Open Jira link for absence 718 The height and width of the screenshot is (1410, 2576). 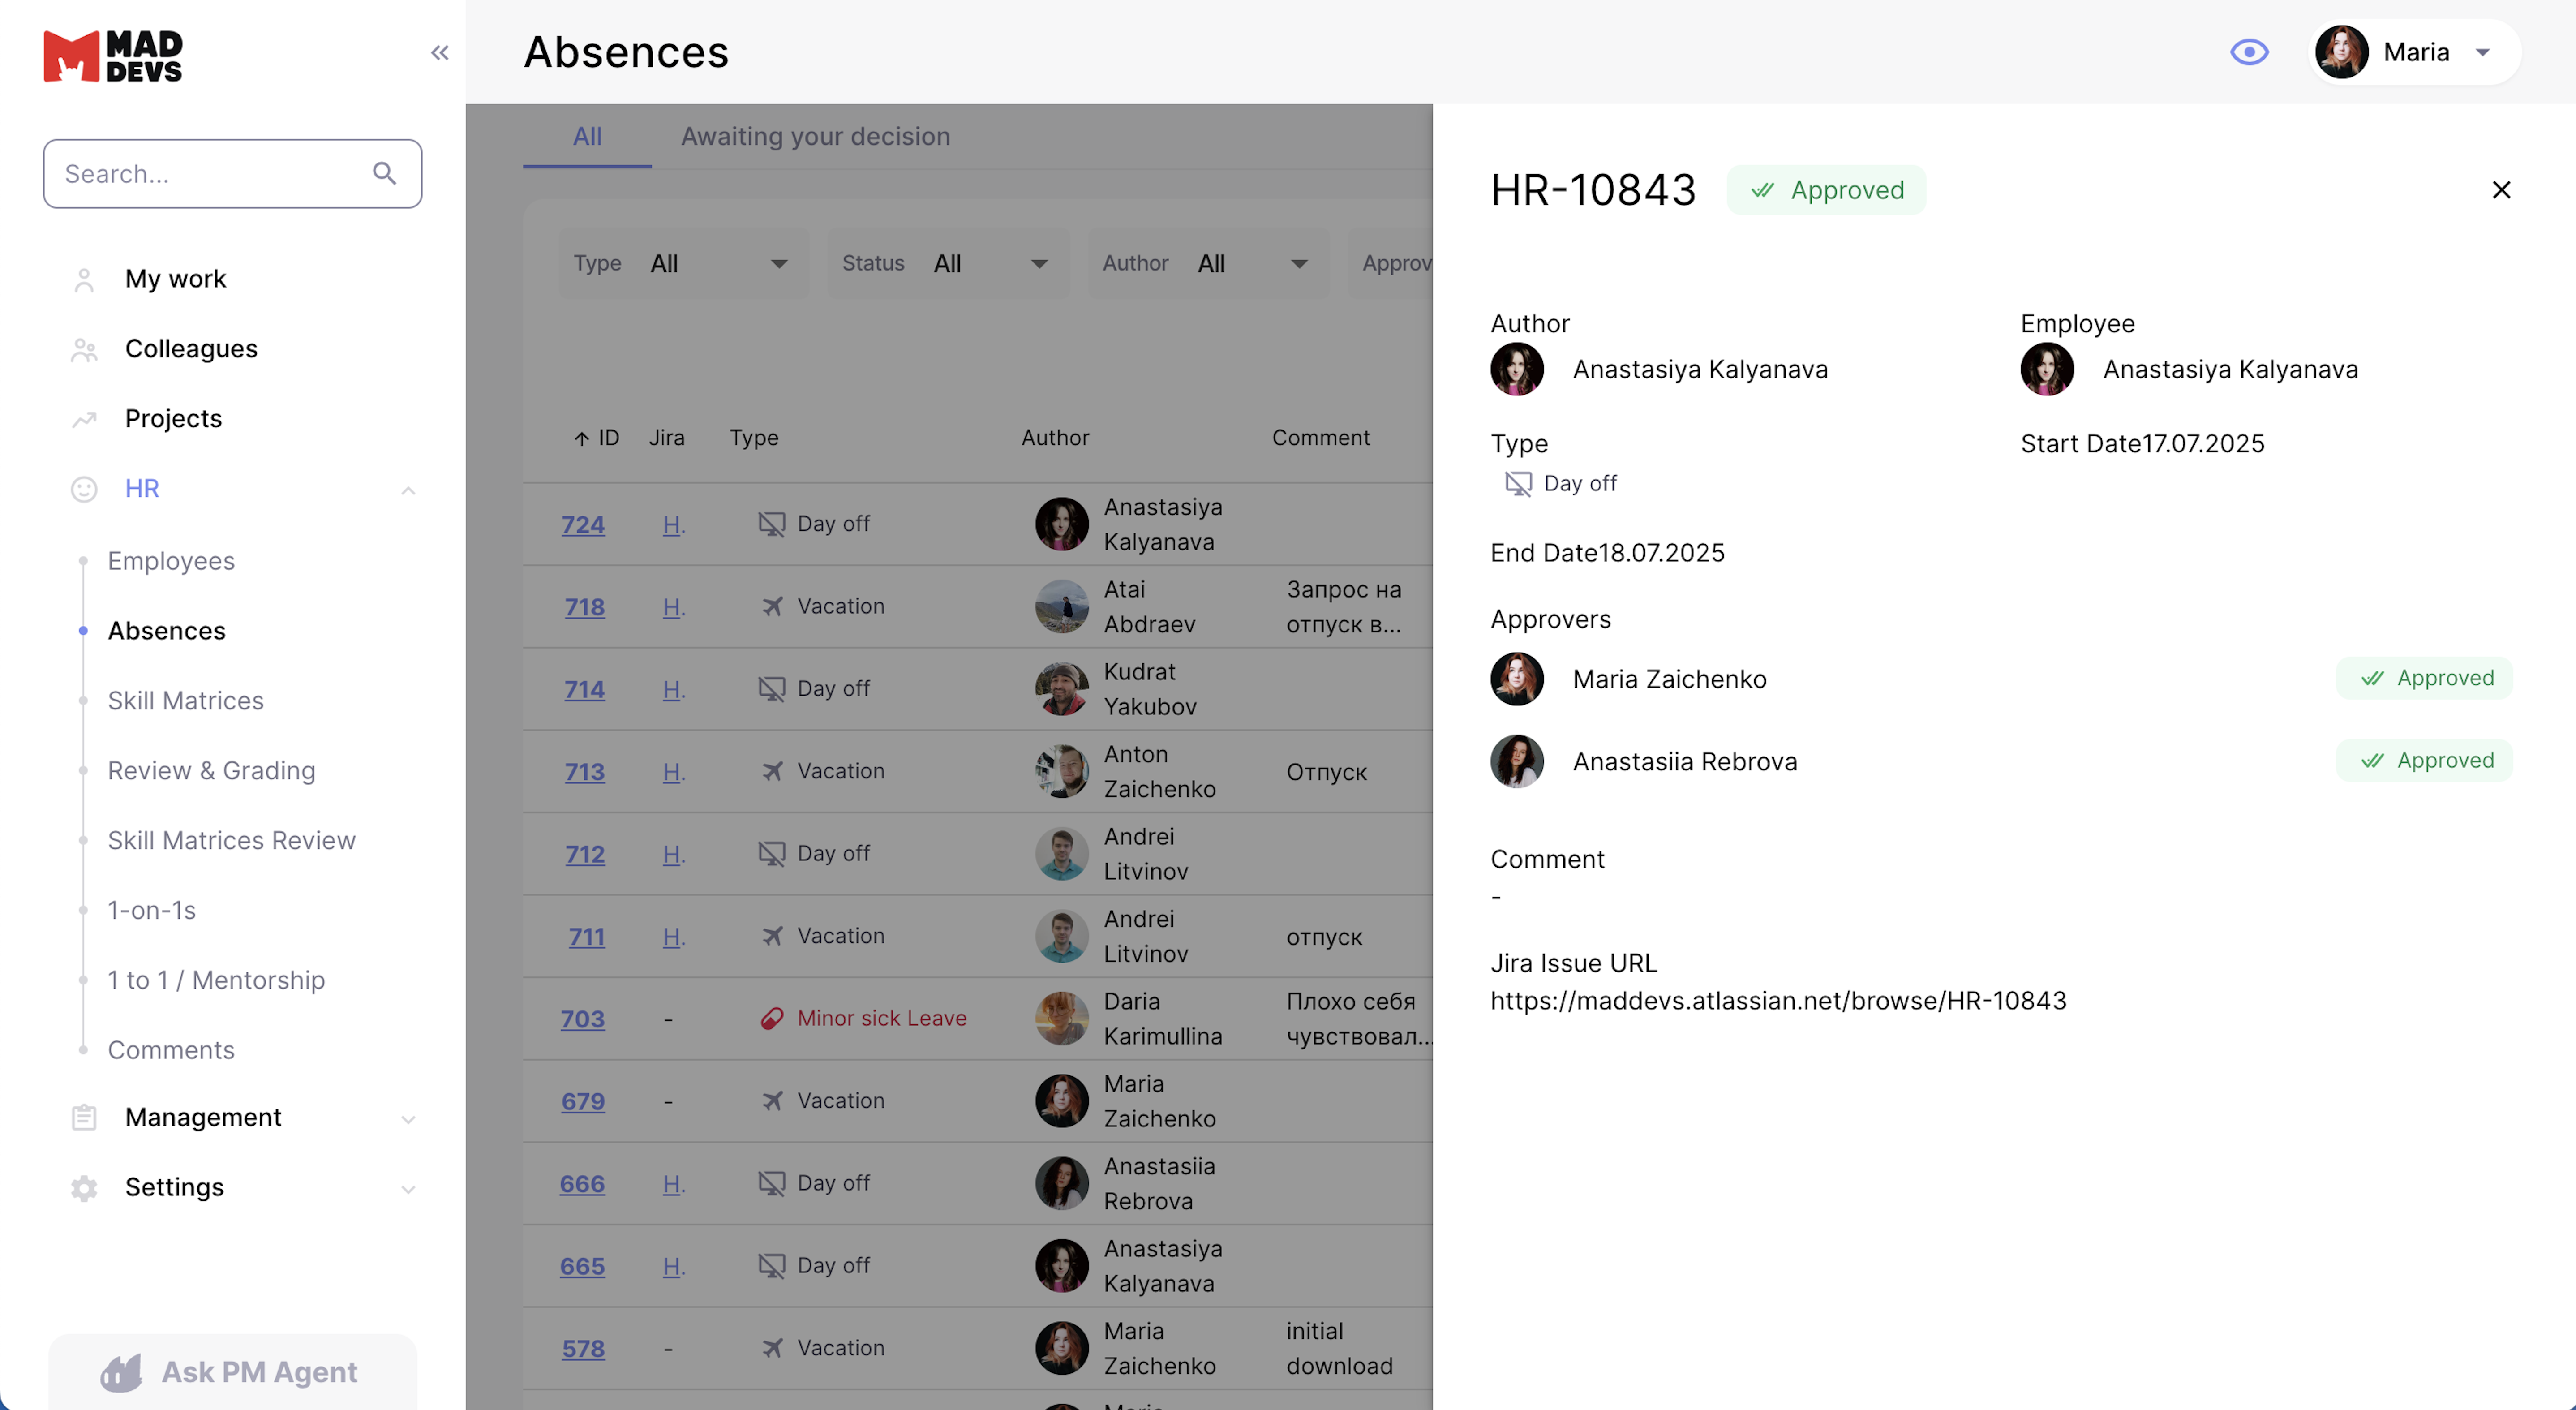pos(673,607)
